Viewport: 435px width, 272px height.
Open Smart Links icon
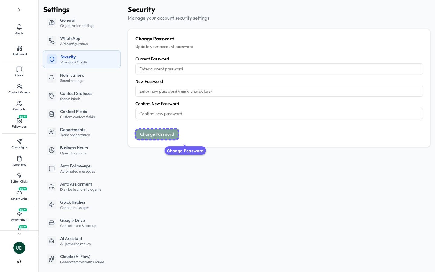click(x=19, y=195)
